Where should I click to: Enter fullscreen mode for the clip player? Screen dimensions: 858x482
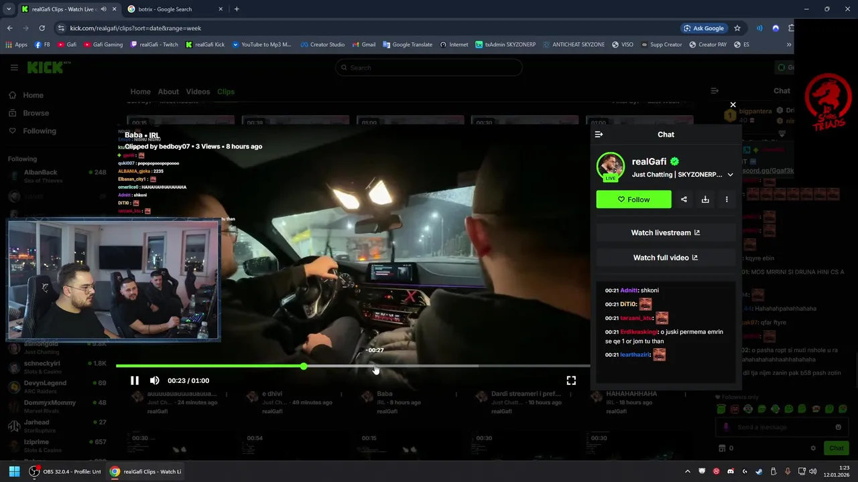pyautogui.click(x=571, y=380)
